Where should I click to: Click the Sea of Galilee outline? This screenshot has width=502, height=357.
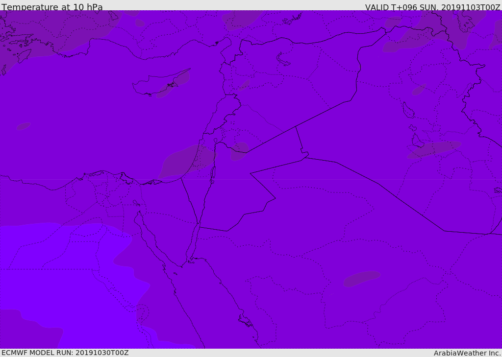click(x=215, y=141)
